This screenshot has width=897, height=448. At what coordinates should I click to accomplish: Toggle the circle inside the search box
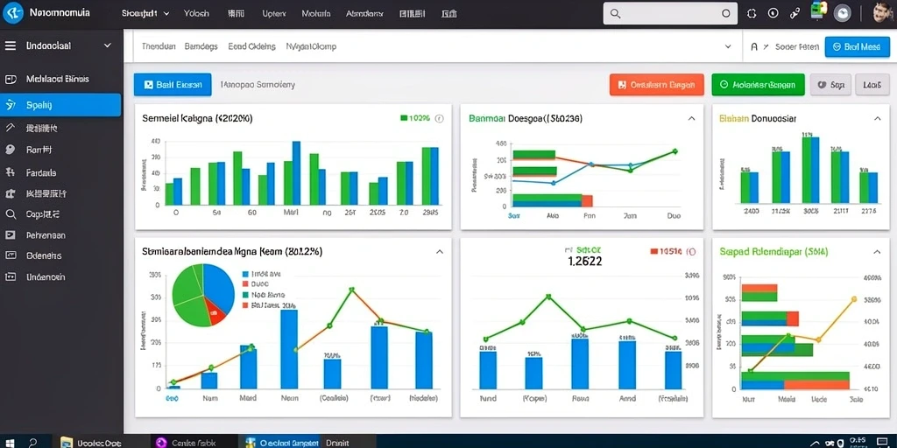(x=726, y=14)
